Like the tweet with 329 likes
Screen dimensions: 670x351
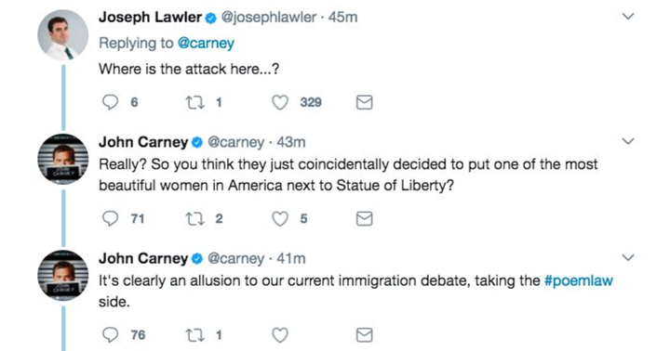pos(280,102)
